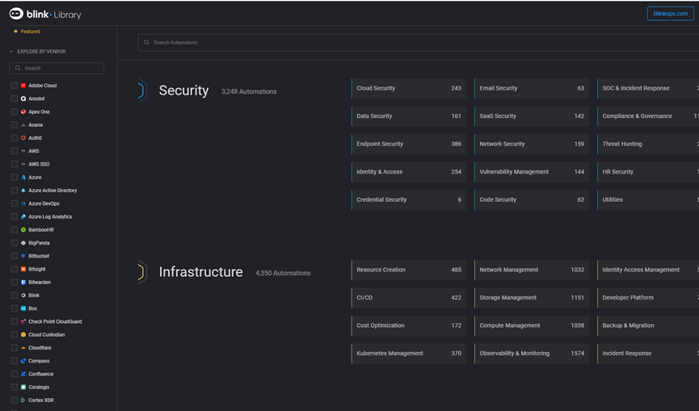Click the Azure vendor icon
The height and width of the screenshot is (411, 699).
pos(23,177)
